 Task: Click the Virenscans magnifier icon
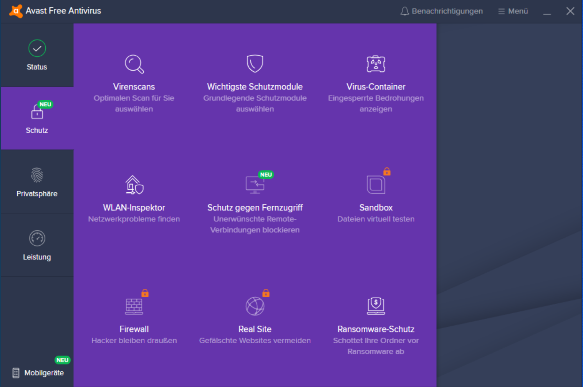click(134, 64)
